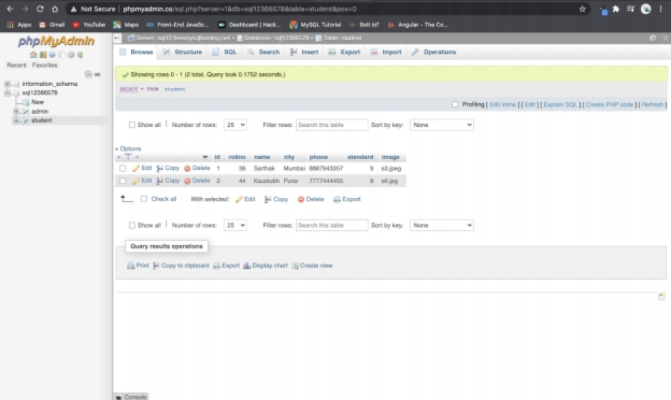
Task: Click Create PHP code link
Action: [609, 105]
